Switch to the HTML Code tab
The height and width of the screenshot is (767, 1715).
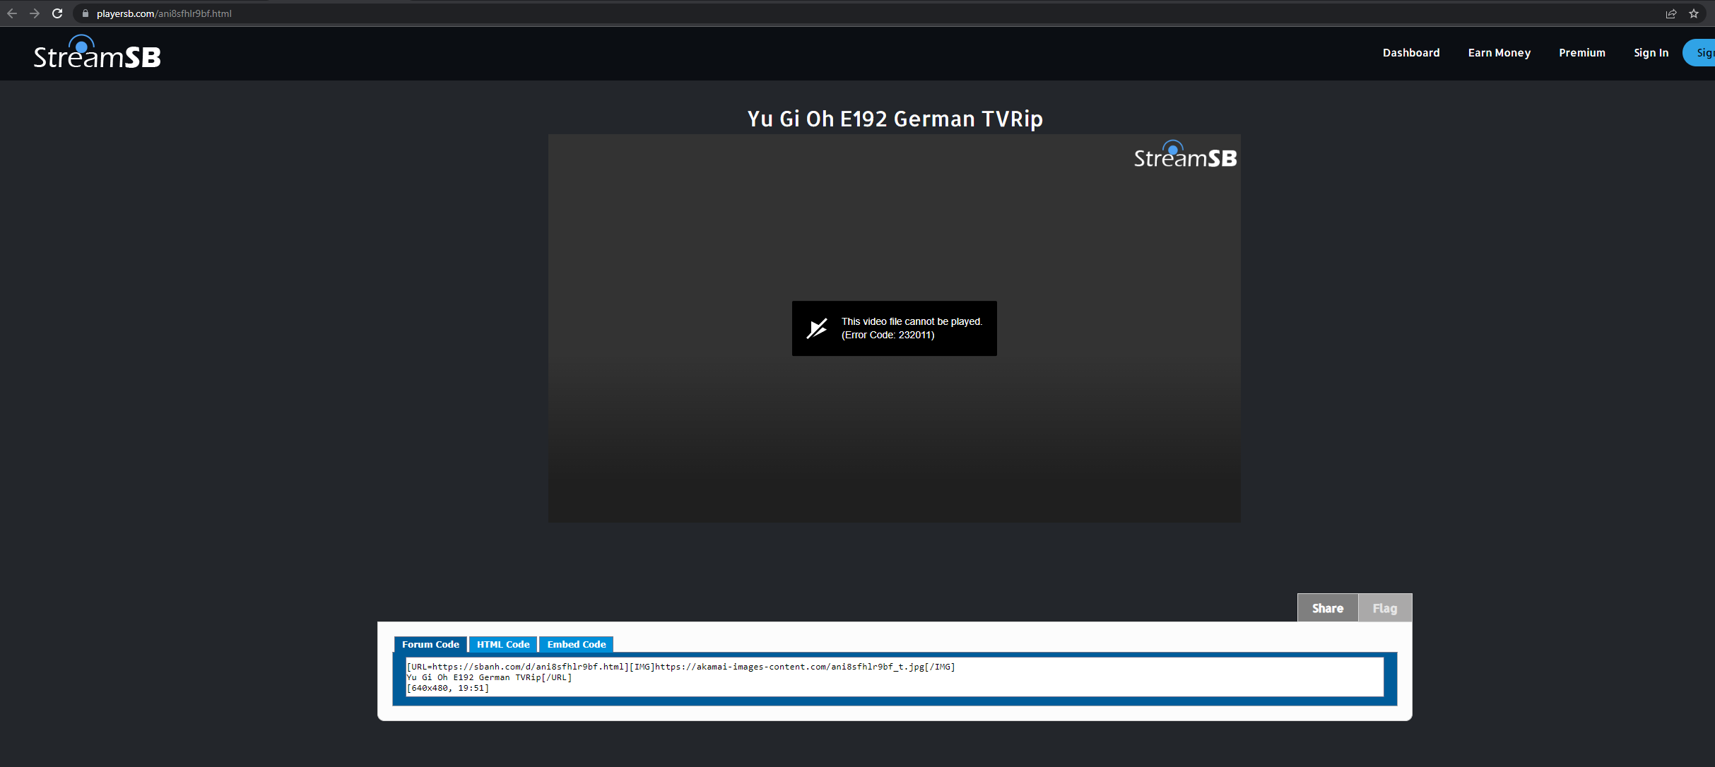click(503, 644)
